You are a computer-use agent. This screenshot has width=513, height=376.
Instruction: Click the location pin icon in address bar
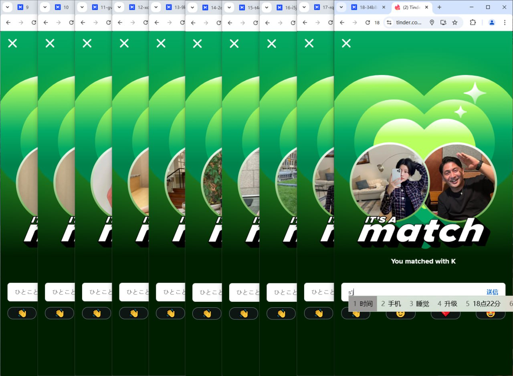[432, 22]
